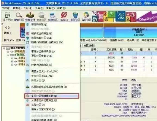Click the 快速分区 toolbar icon

(42, 17)
